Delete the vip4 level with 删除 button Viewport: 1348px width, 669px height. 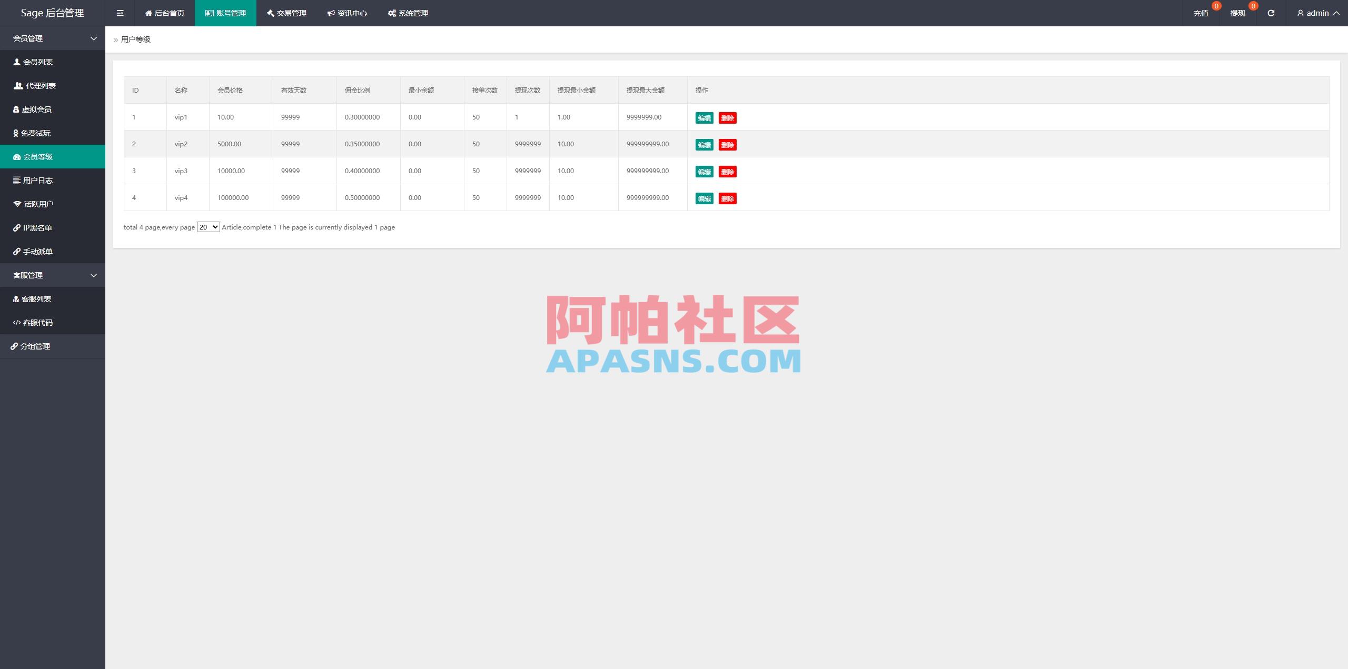coord(727,198)
